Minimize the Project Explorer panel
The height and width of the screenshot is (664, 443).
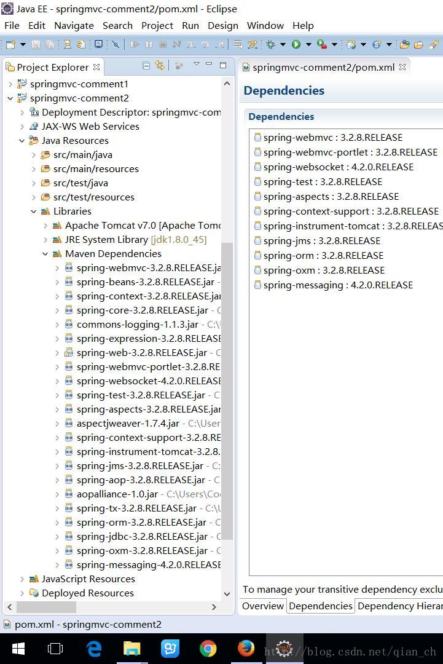(x=209, y=65)
